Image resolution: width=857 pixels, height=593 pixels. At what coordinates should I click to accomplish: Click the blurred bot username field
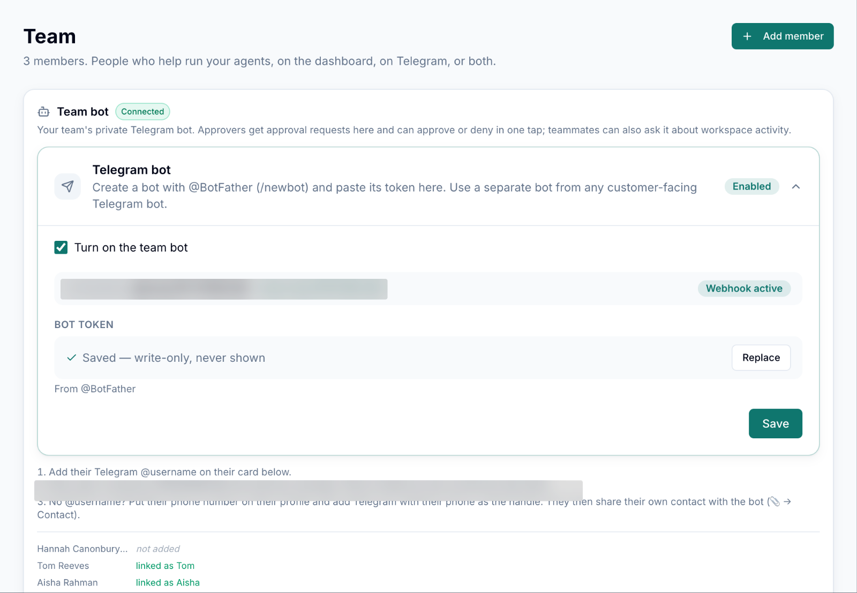pos(224,289)
